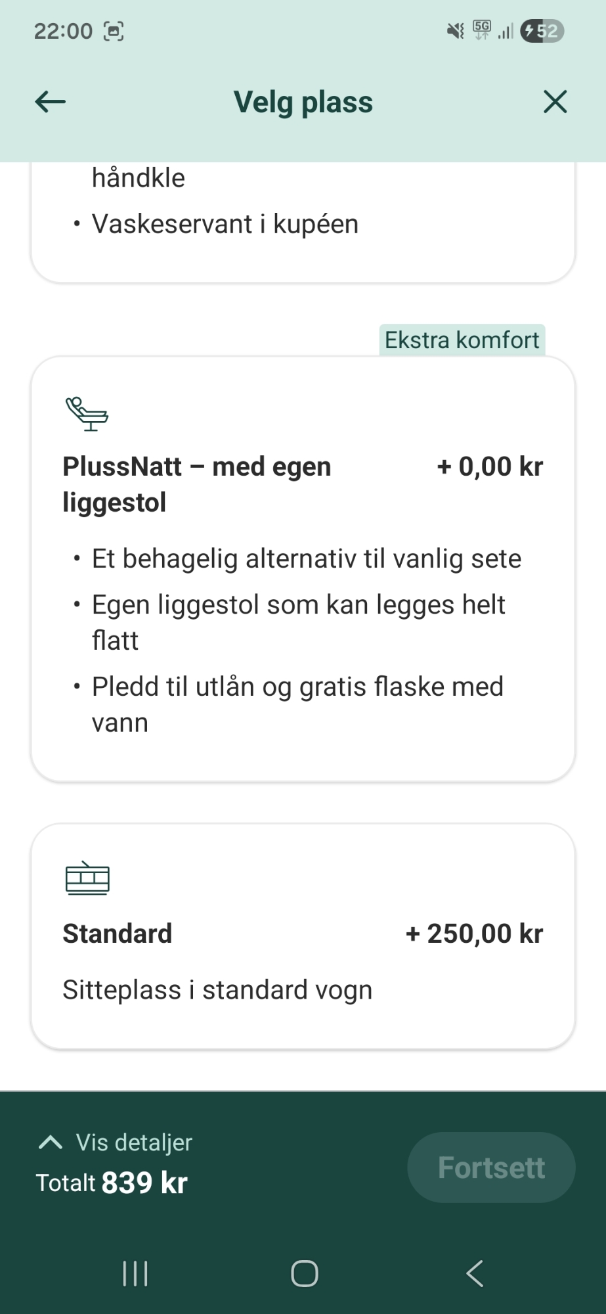Tap the + 0,00 kr PlussNatt price
Screen dimensions: 606x1314
[x=490, y=466]
